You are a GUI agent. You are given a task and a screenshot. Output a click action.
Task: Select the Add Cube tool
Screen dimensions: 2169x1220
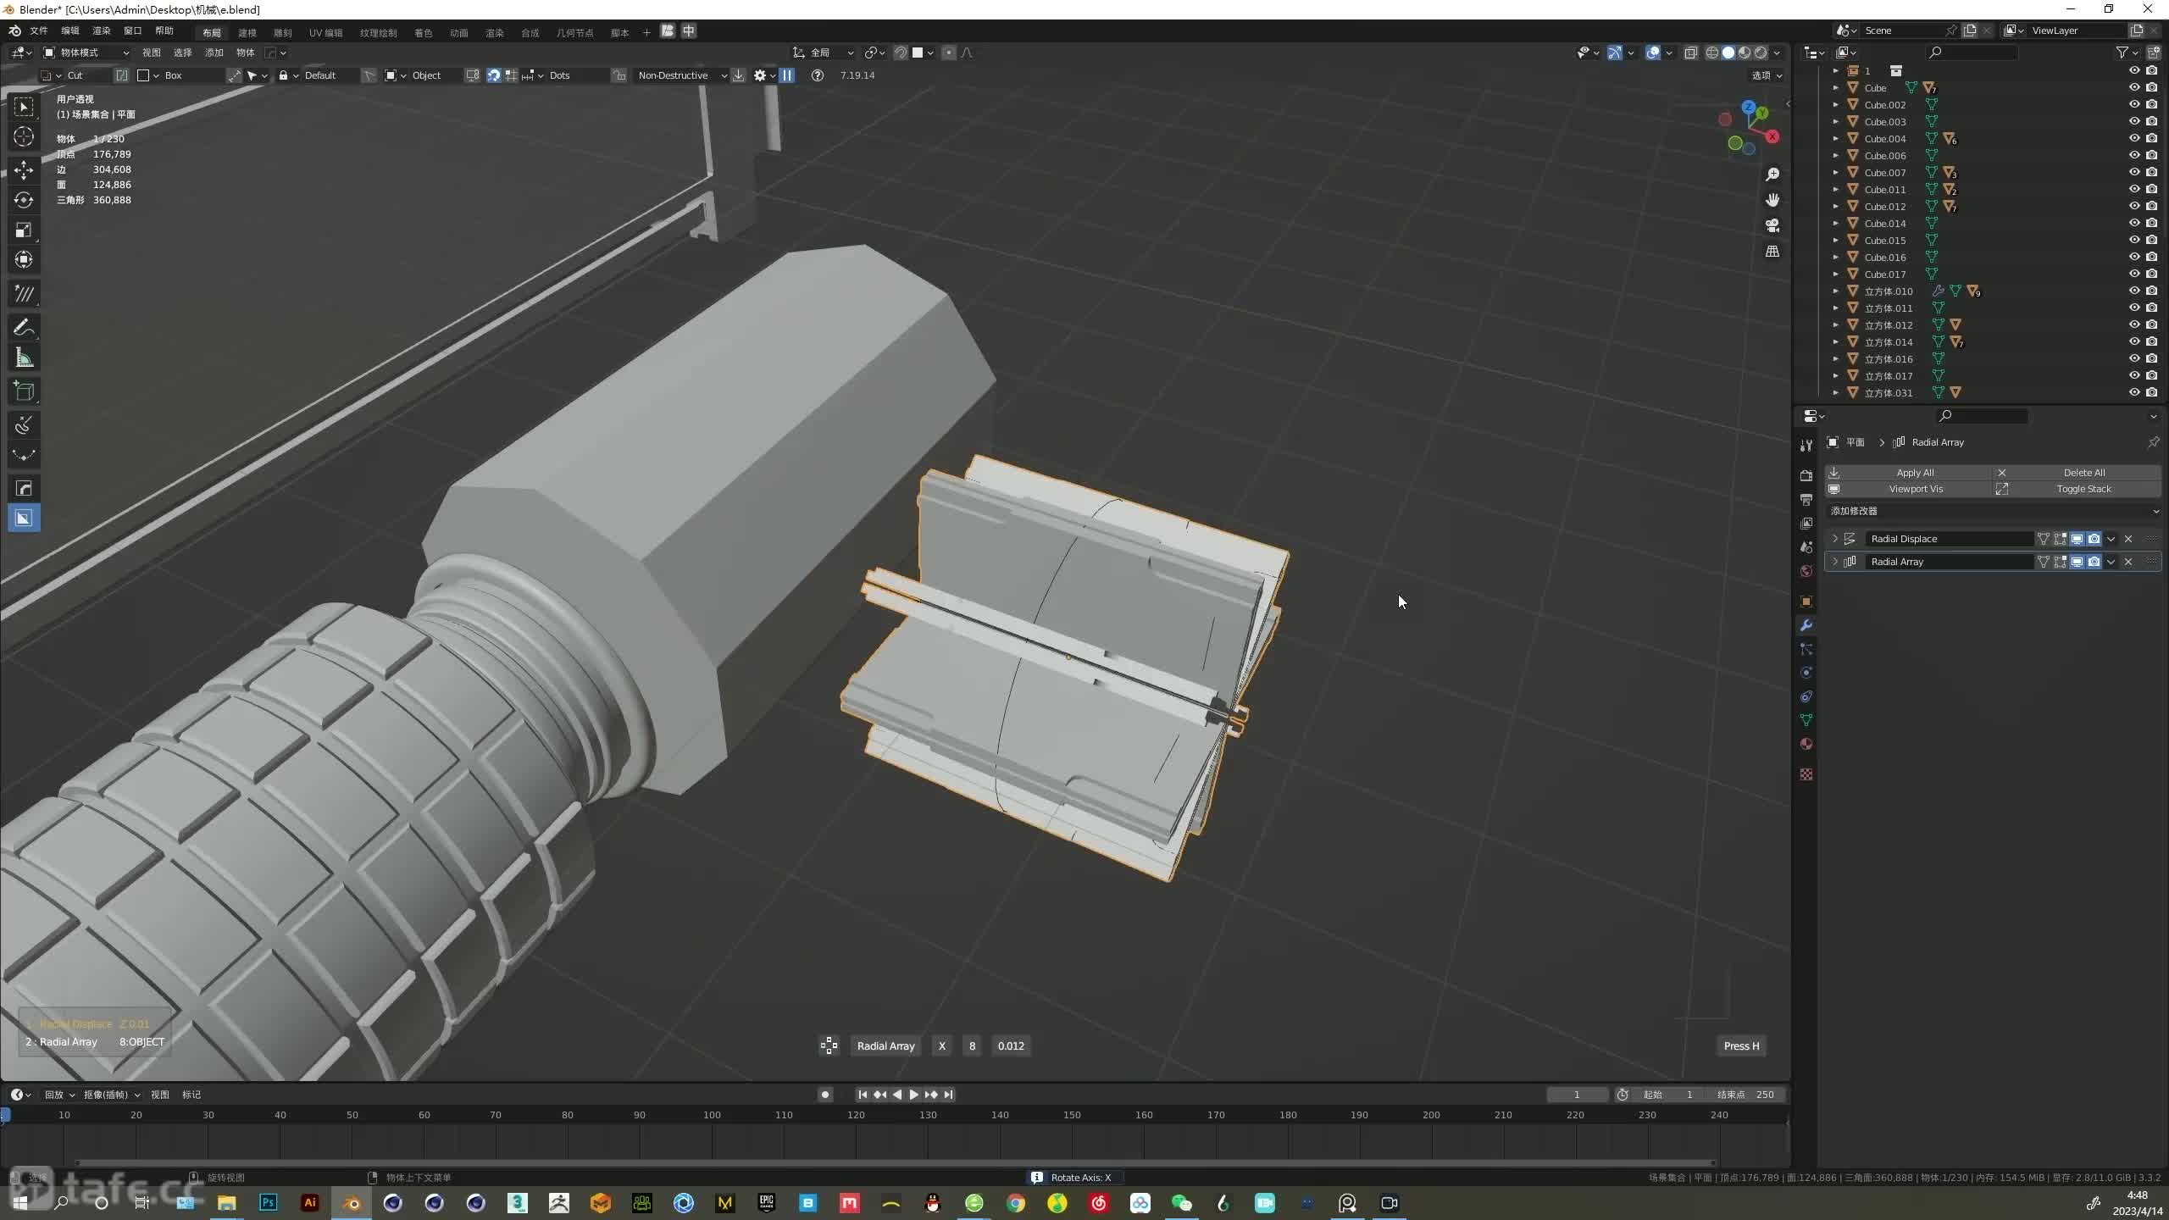pos(24,391)
